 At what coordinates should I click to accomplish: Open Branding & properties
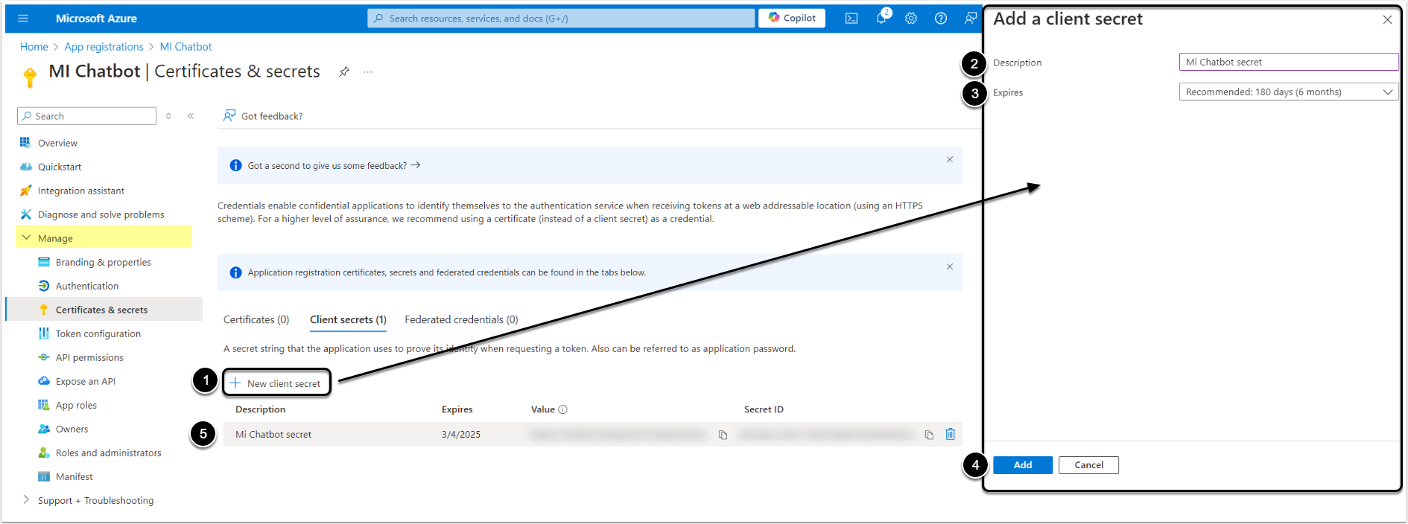click(x=104, y=262)
